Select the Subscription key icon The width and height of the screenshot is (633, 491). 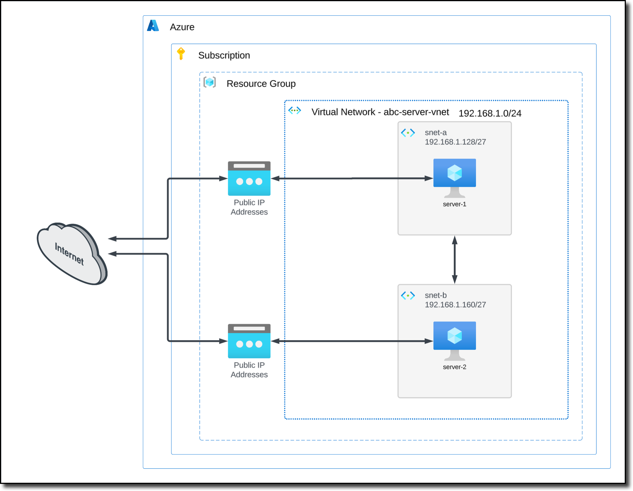click(181, 54)
